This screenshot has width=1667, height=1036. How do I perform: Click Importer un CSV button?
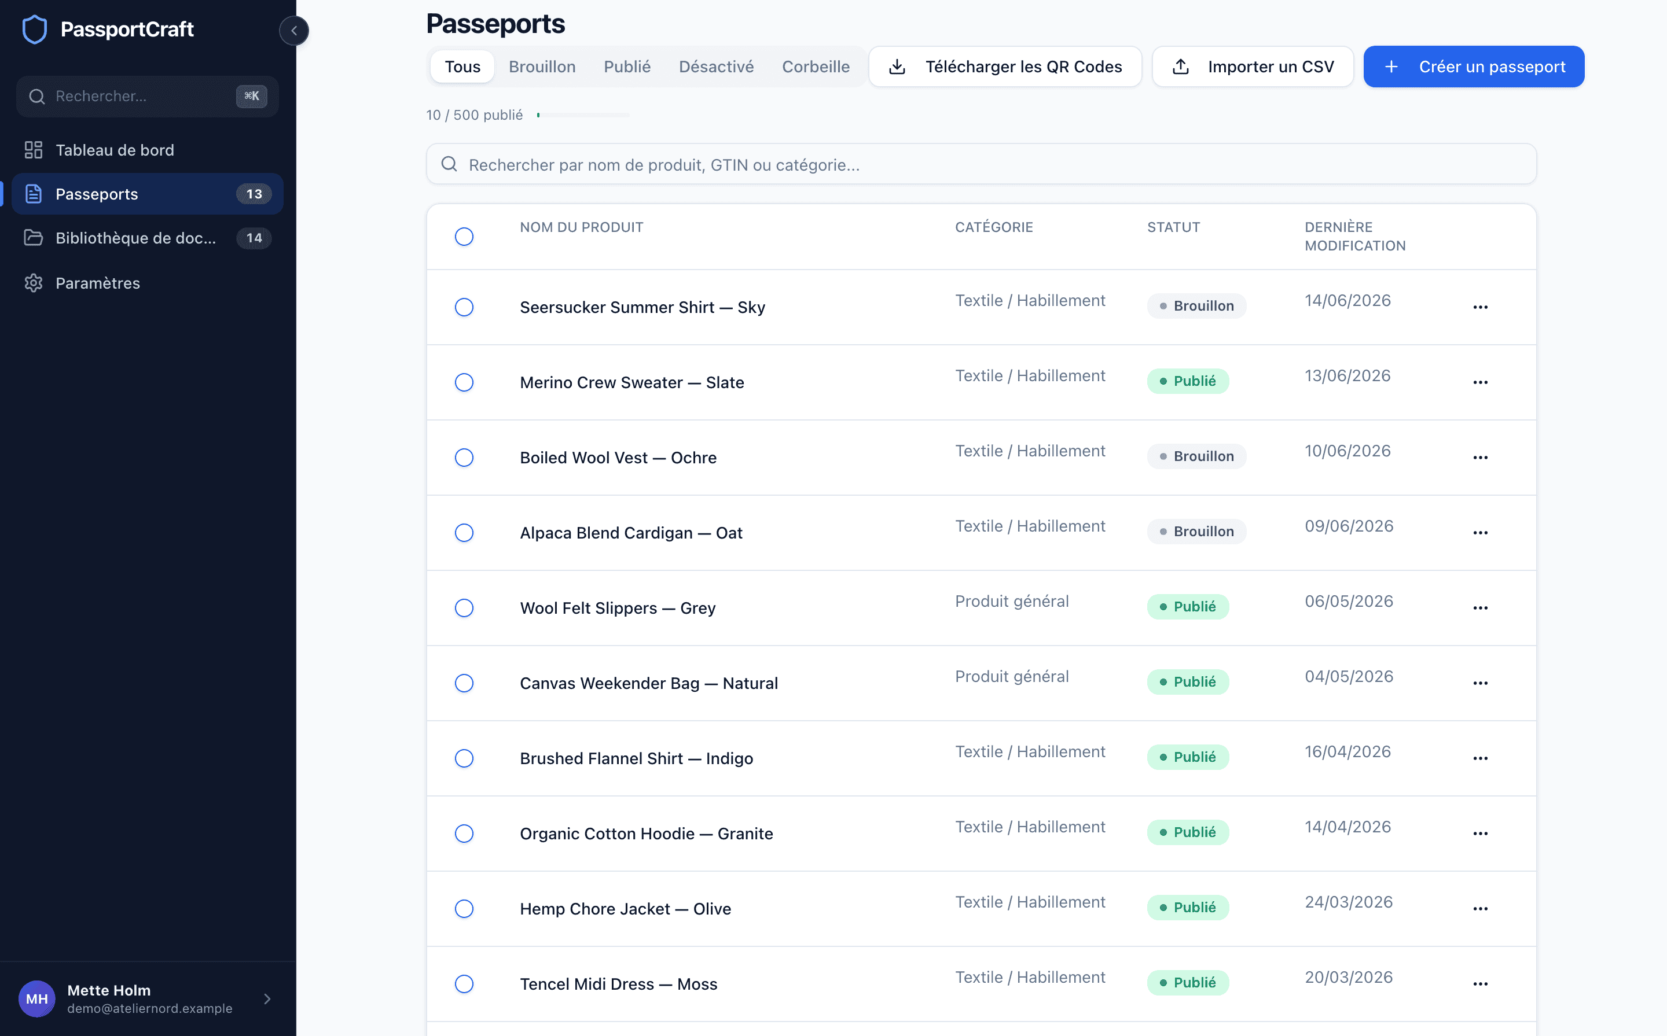click(1253, 67)
